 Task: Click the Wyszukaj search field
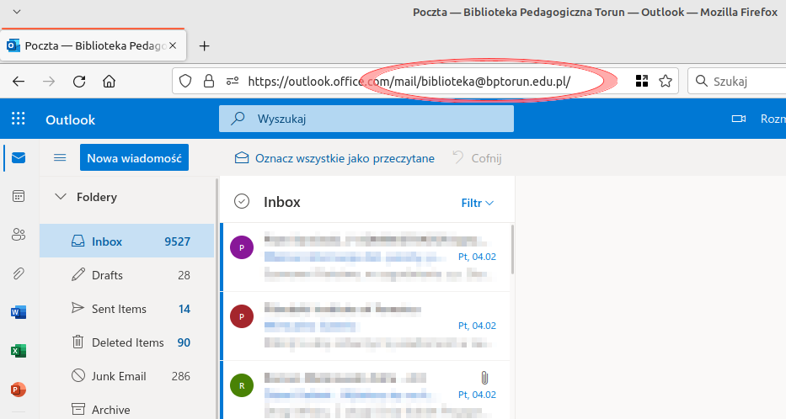(366, 119)
